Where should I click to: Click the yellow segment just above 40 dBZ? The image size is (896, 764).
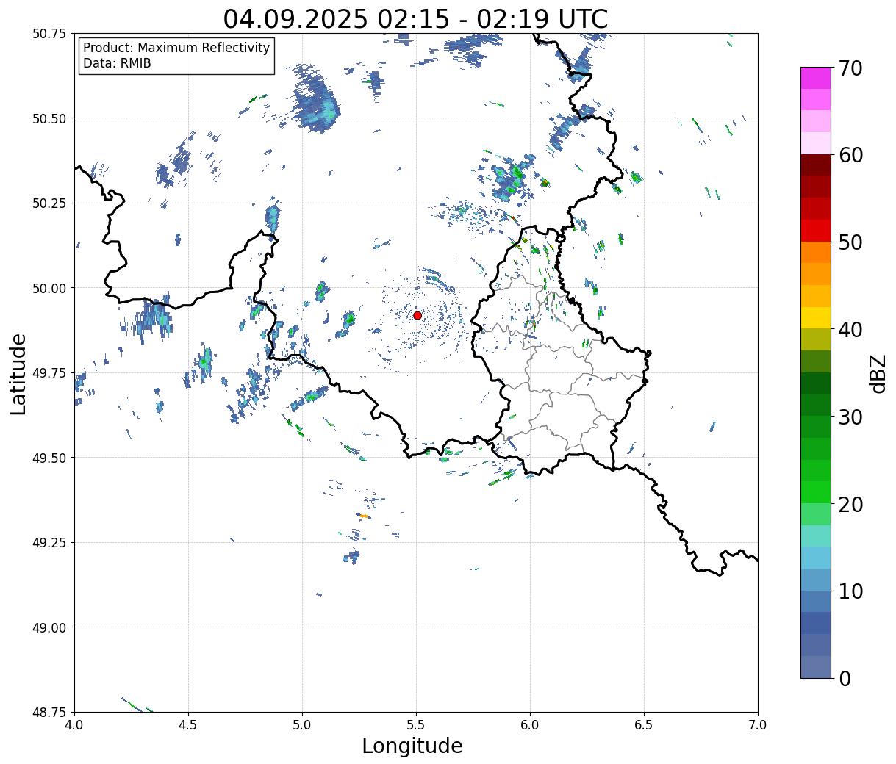pyautogui.click(x=816, y=317)
